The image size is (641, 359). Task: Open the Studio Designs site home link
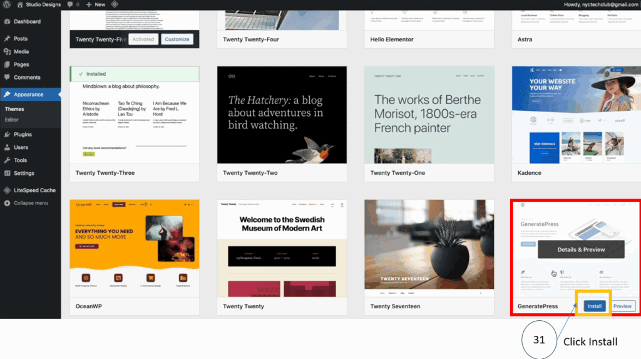[38, 4]
